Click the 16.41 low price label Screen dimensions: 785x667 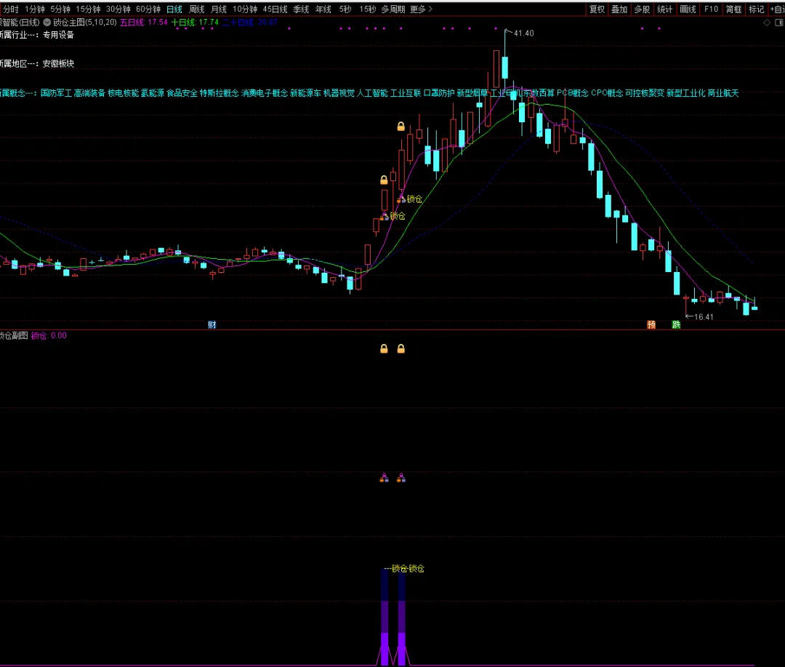tap(704, 316)
